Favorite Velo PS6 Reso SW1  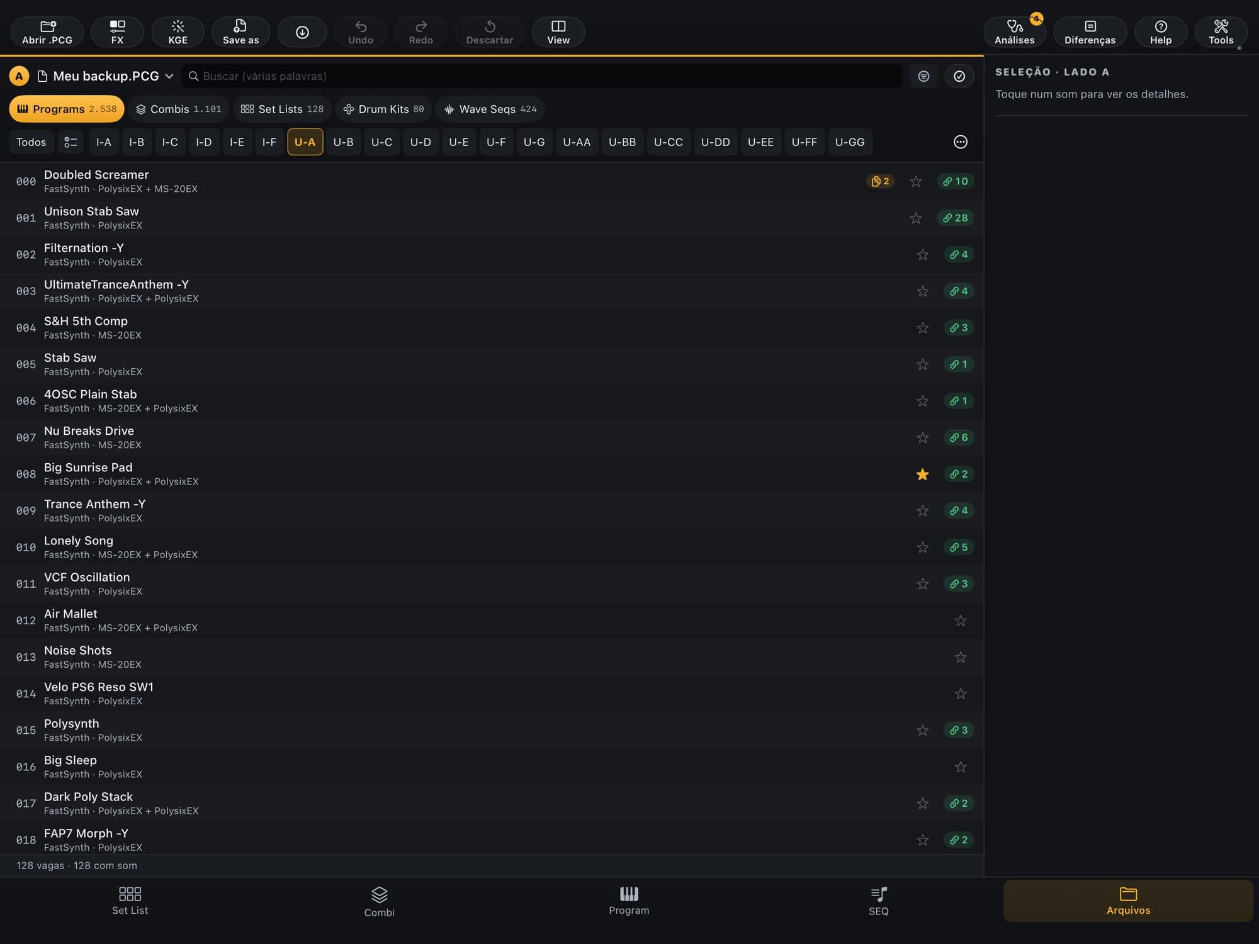coord(960,694)
